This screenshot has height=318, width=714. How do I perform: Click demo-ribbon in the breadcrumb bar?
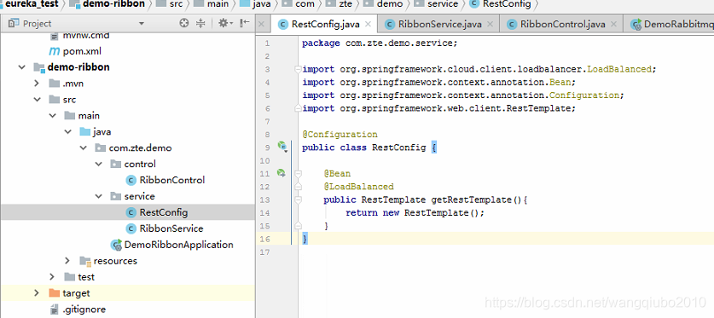pyautogui.click(x=113, y=4)
